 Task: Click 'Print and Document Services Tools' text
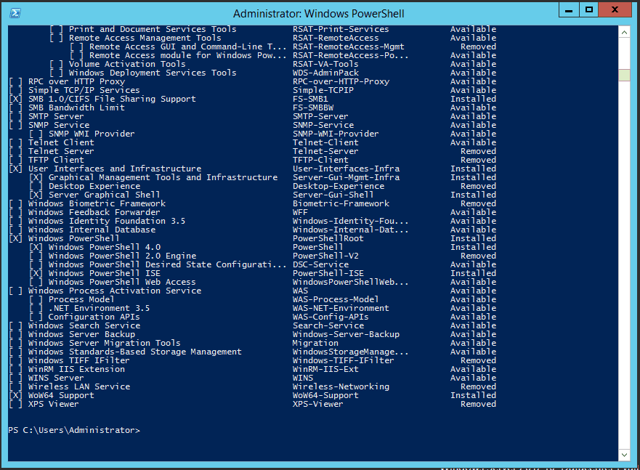153,29
